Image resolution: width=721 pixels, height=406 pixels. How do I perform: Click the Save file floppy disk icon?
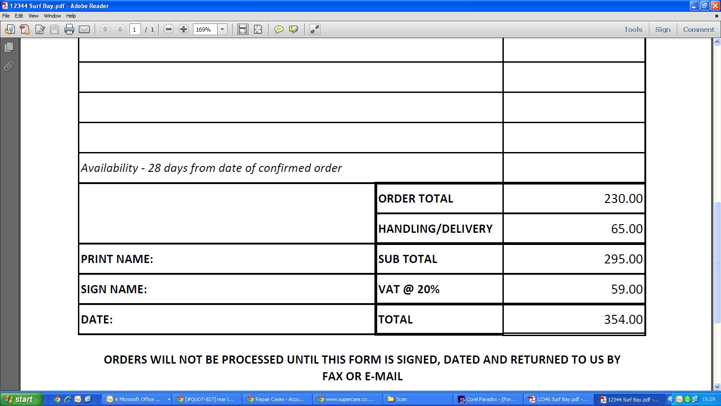pos(55,29)
